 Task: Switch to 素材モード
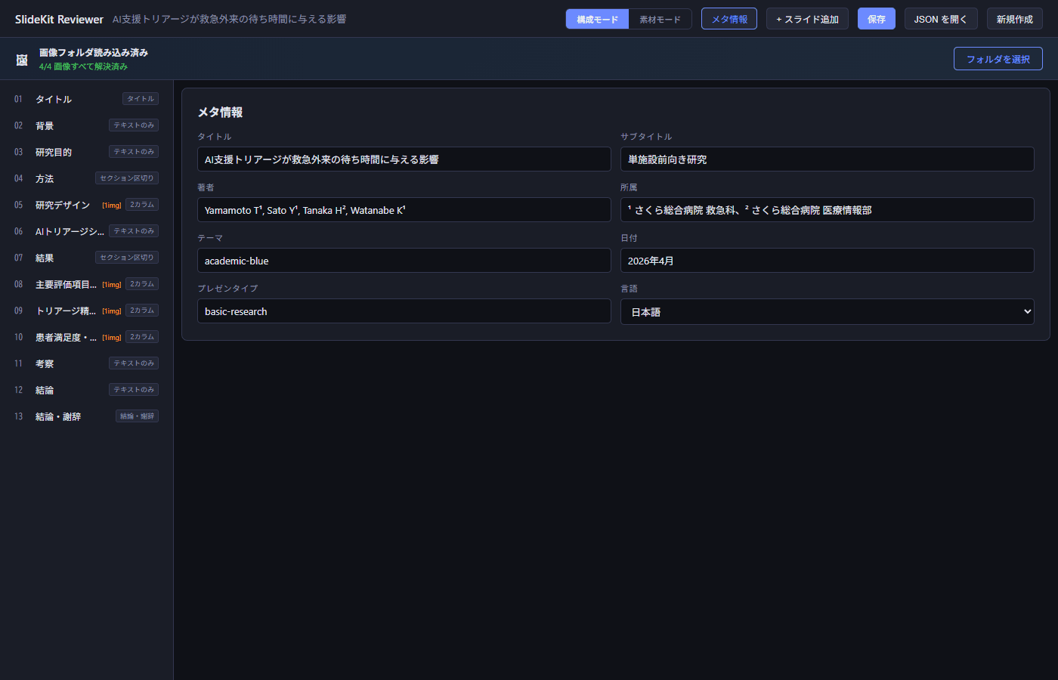pos(660,18)
